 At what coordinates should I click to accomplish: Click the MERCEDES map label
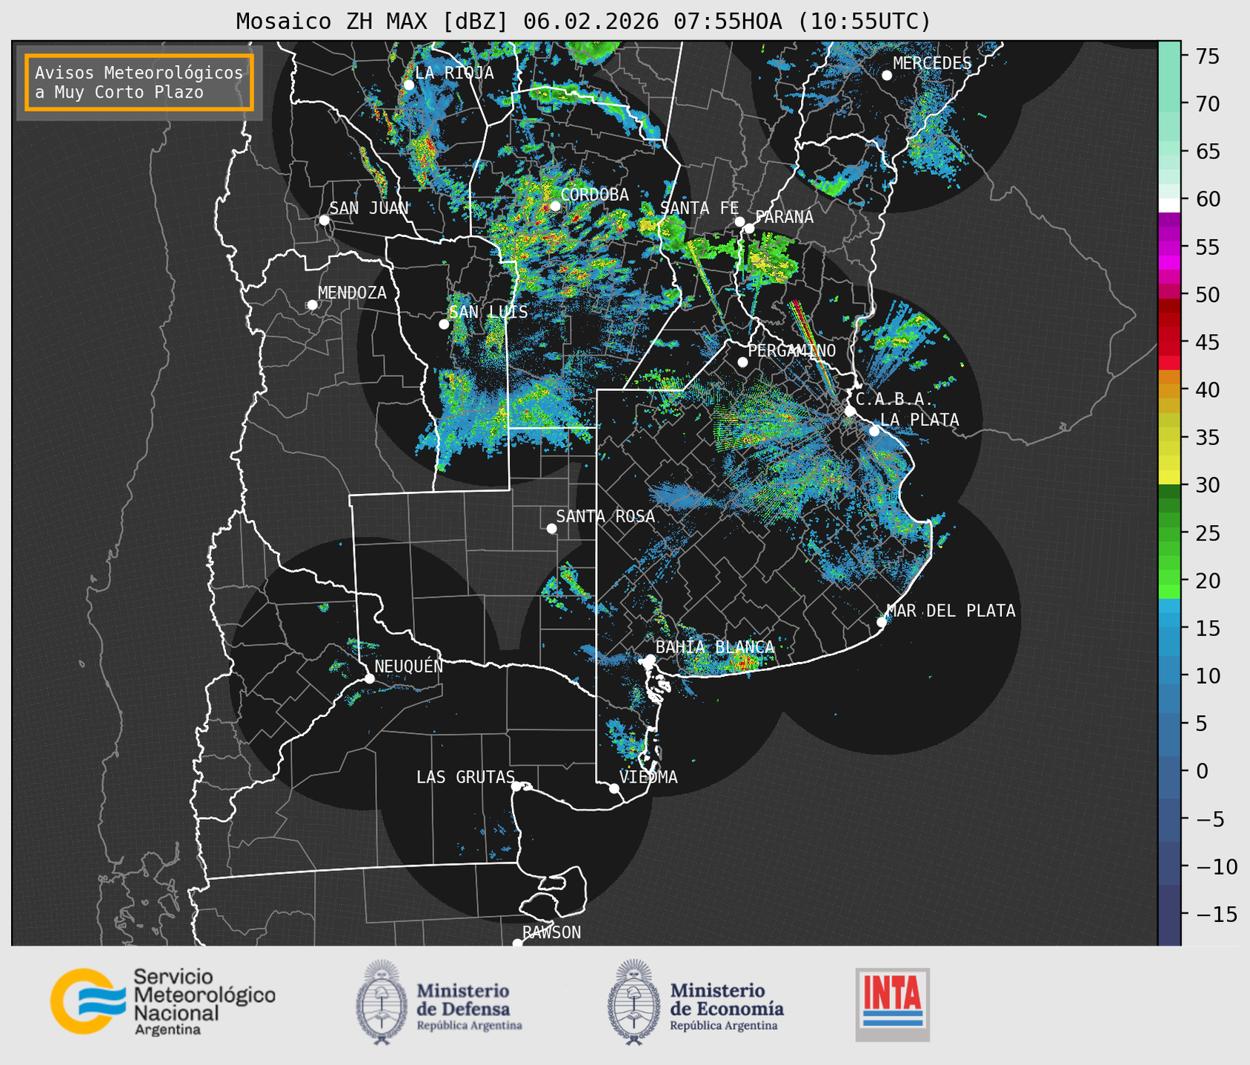[932, 64]
